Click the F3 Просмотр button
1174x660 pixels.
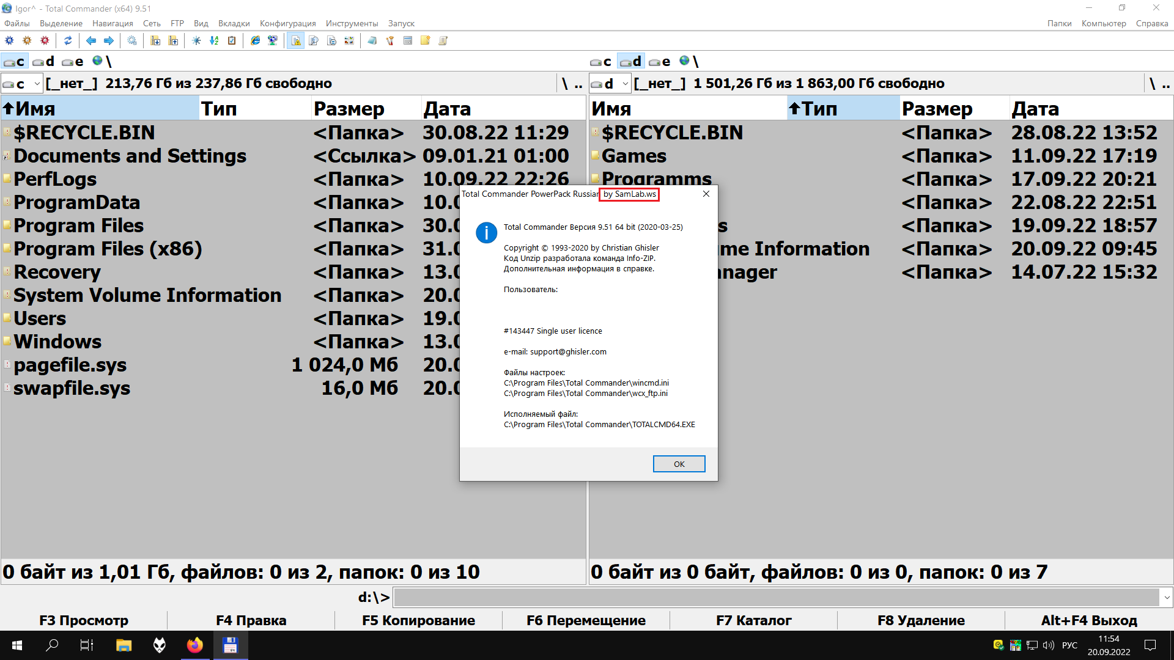click(84, 620)
